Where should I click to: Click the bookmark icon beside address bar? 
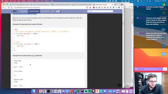click(x=12, y=8)
